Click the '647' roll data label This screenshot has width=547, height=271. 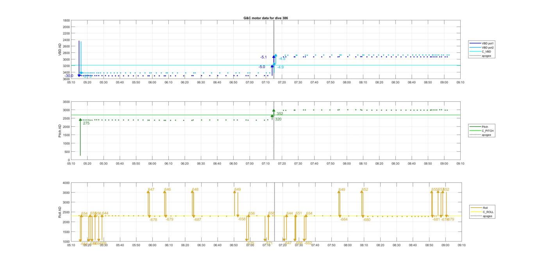pyautogui.click(x=151, y=190)
